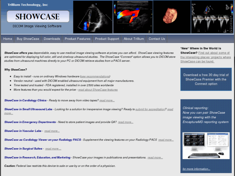Viewport: 235px width, 176px height.
Task: Open ShowCase in Vascular Labs heading
Action: click(x=23, y=131)
